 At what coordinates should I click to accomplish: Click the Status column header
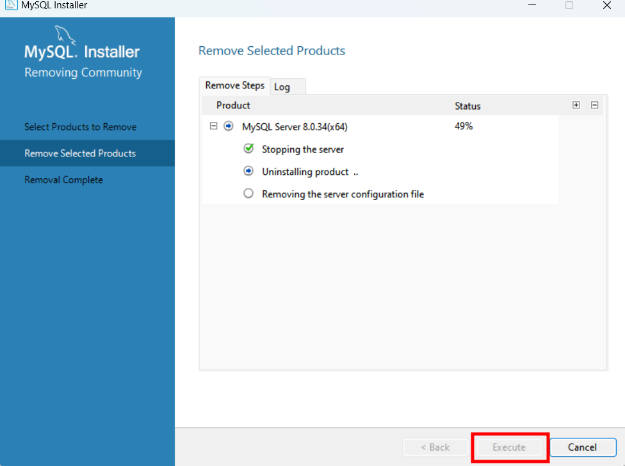467,106
